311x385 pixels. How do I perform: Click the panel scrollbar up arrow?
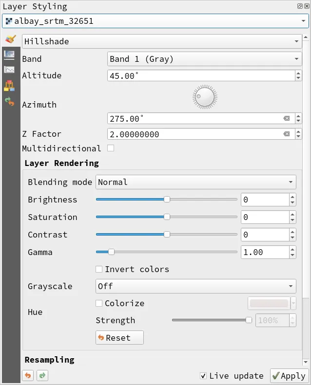click(x=306, y=37)
